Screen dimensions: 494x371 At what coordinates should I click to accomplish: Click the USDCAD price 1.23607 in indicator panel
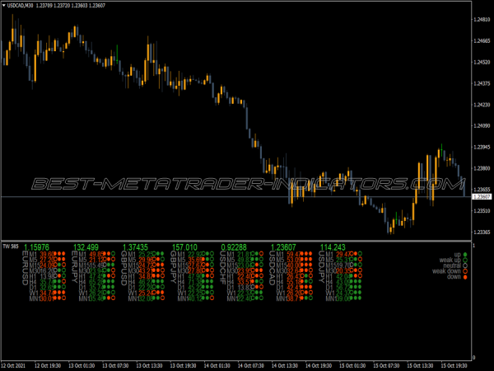[x=283, y=247]
